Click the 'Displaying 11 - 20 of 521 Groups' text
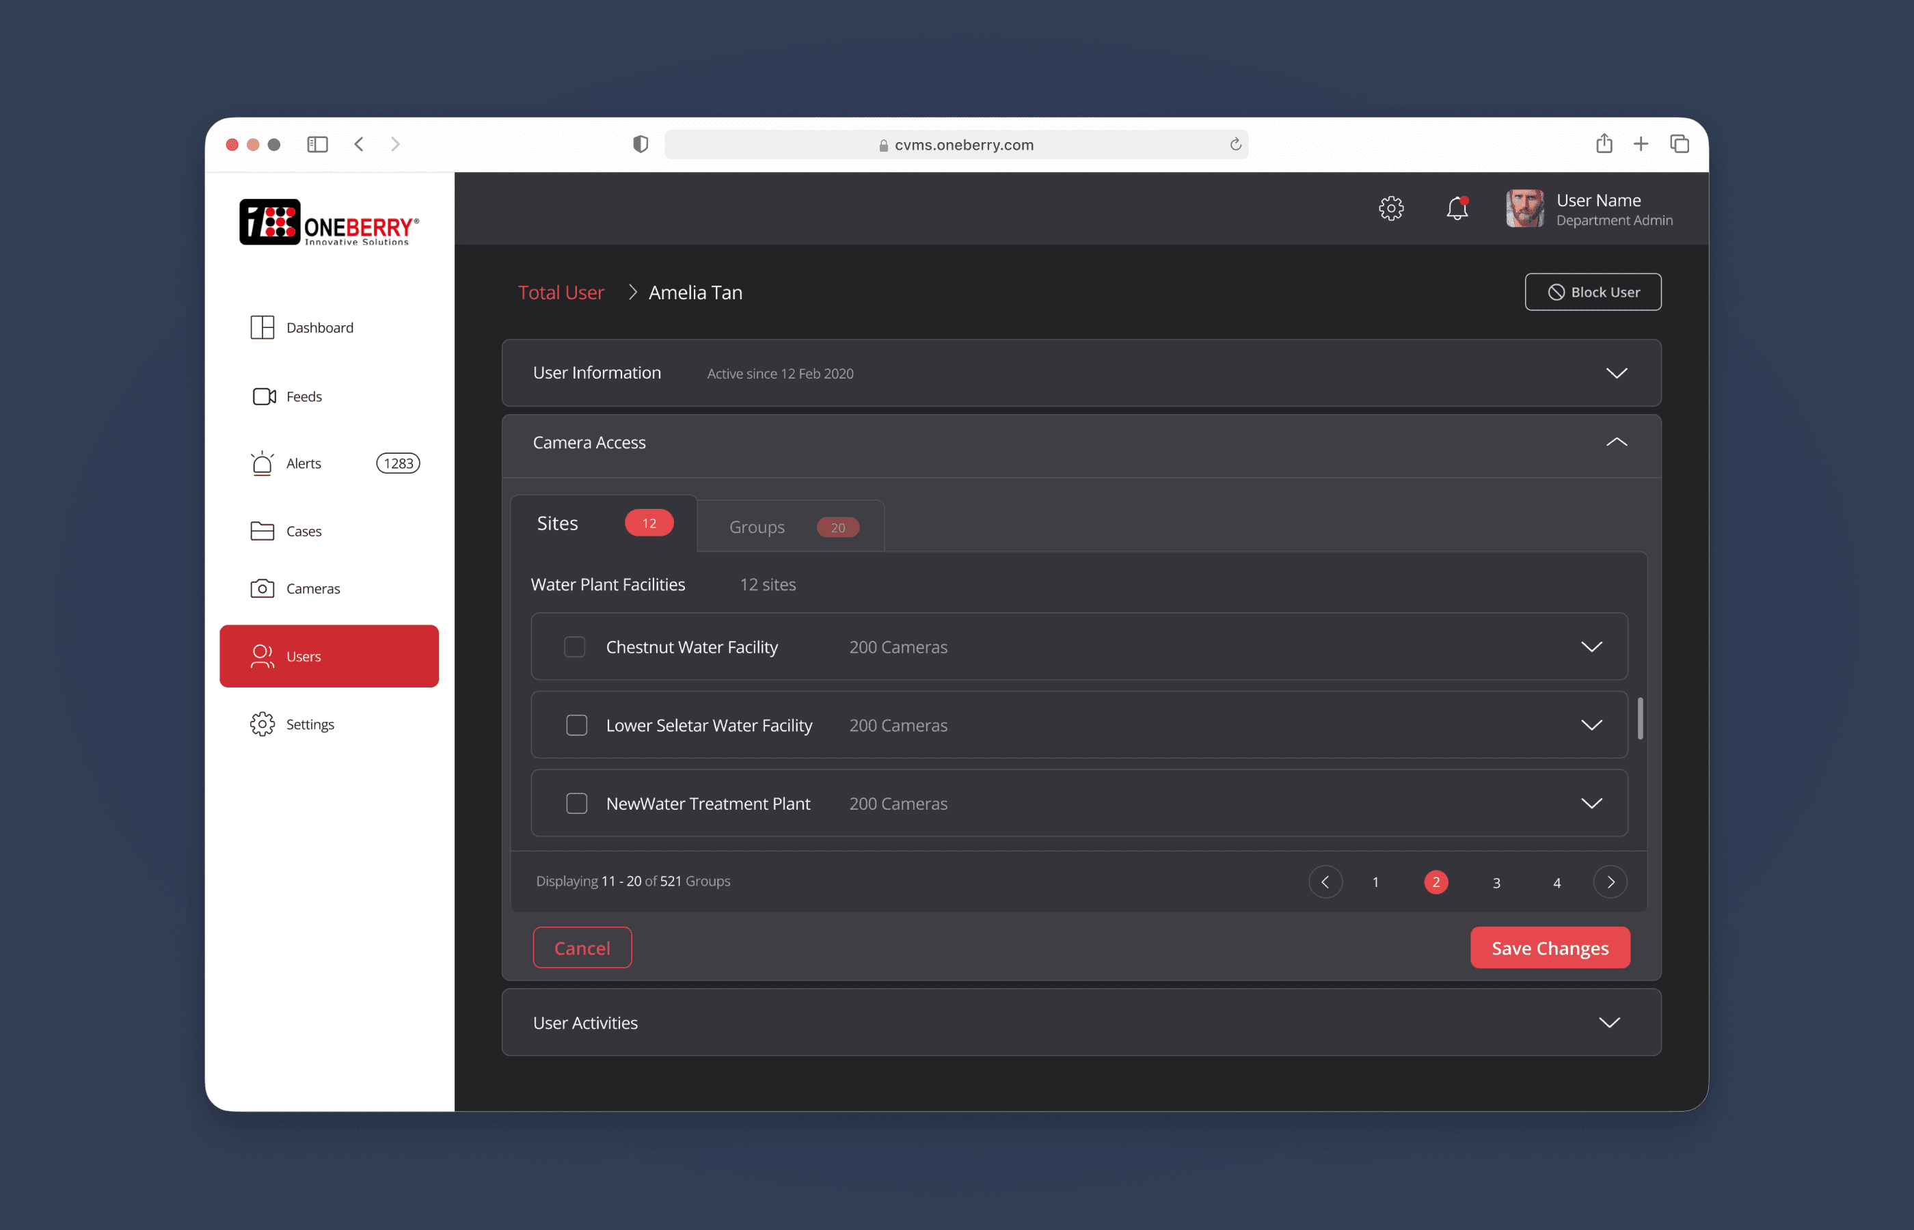This screenshot has width=1914, height=1230. pos(633,881)
